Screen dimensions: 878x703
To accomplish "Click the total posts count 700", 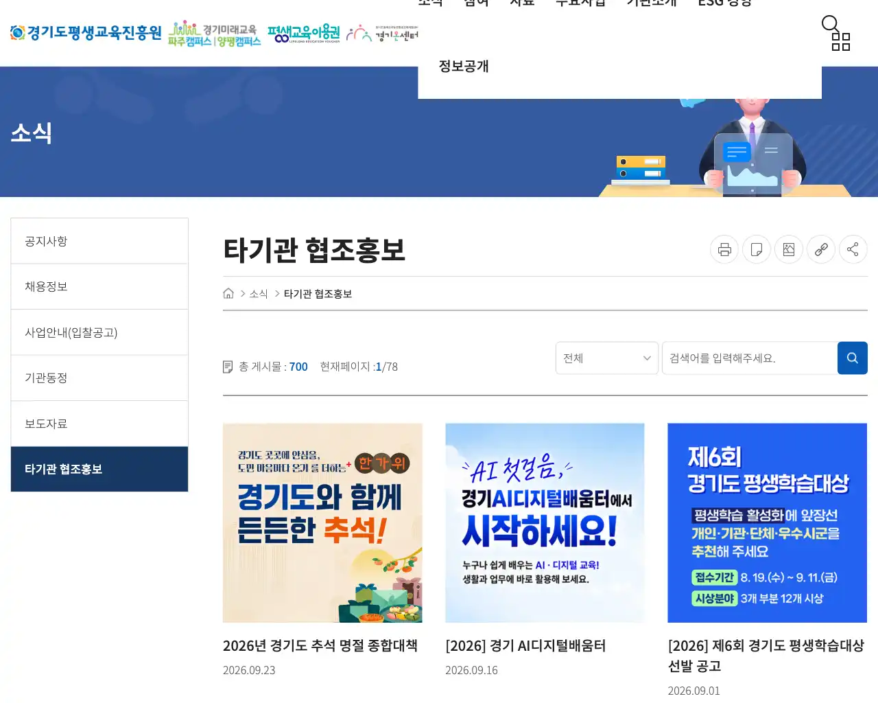I will pyautogui.click(x=298, y=367).
